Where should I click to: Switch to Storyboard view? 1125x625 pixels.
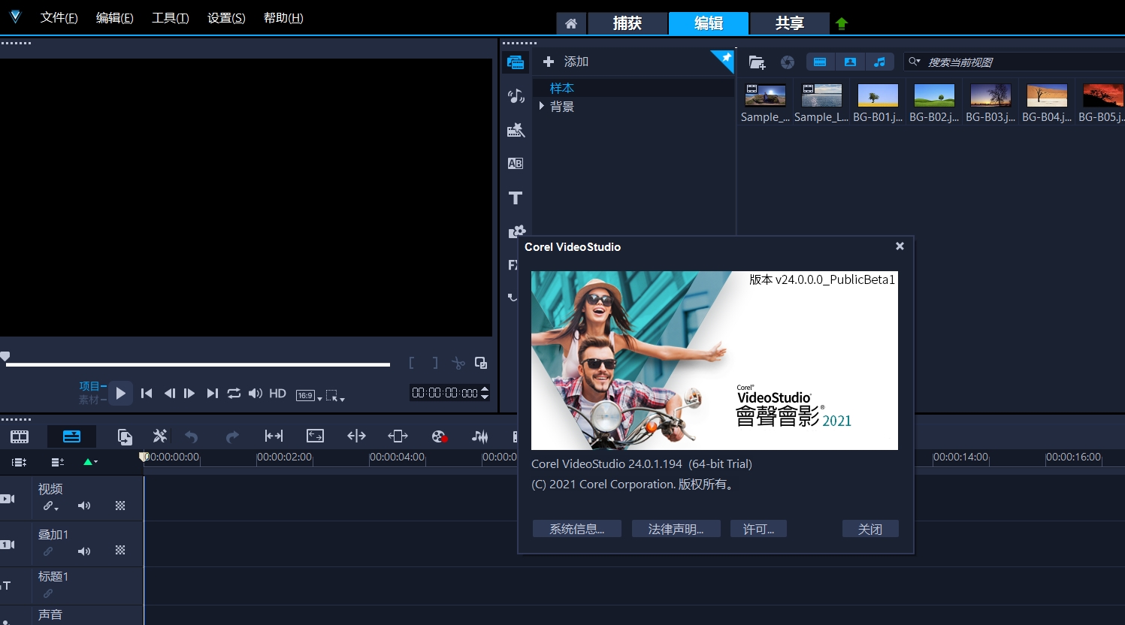coord(20,436)
